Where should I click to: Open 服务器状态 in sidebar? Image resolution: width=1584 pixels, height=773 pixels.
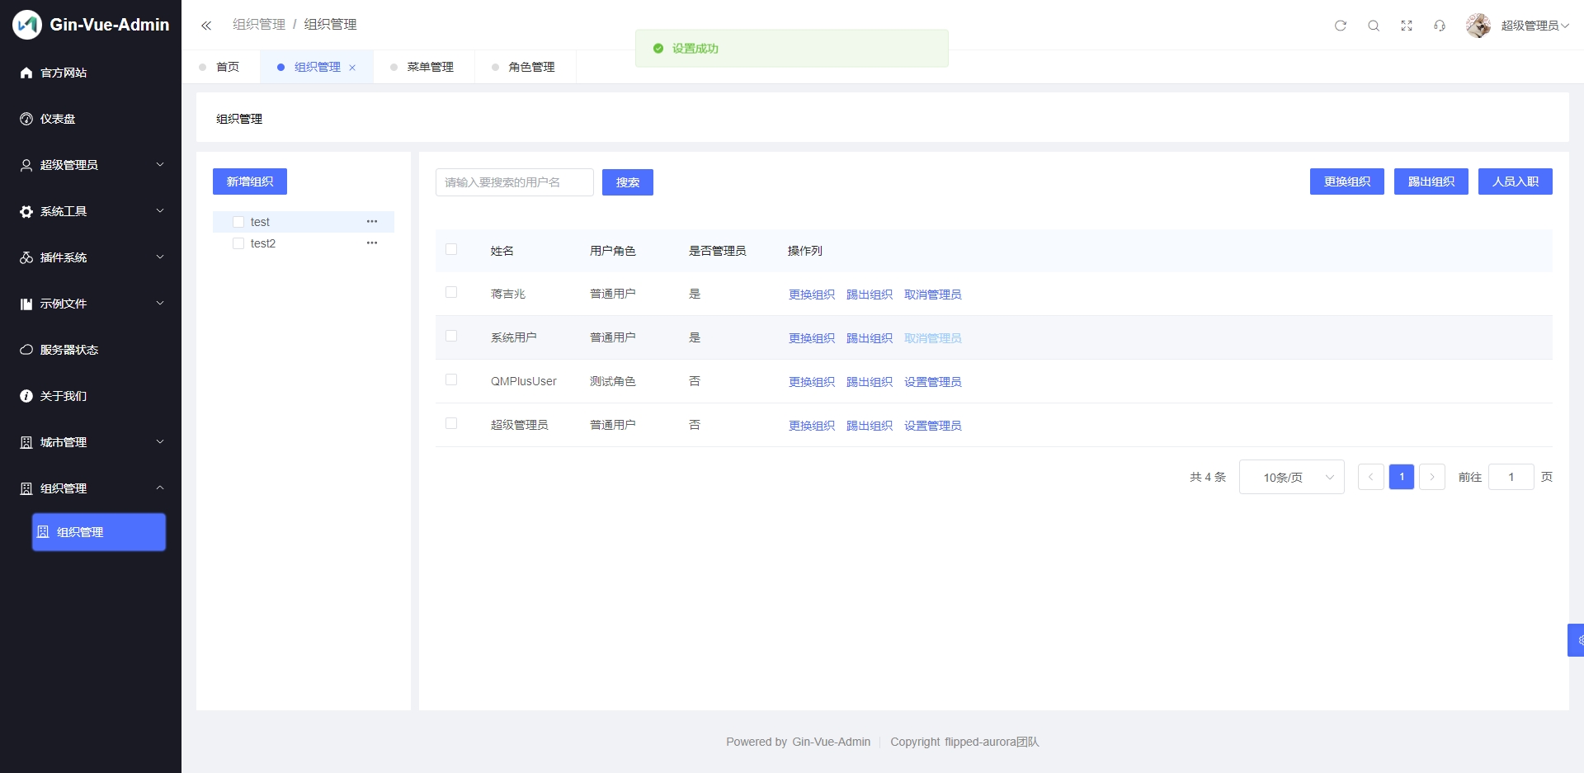coord(91,350)
